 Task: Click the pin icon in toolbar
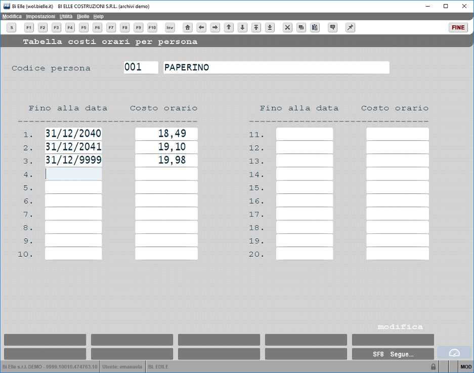[350, 27]
